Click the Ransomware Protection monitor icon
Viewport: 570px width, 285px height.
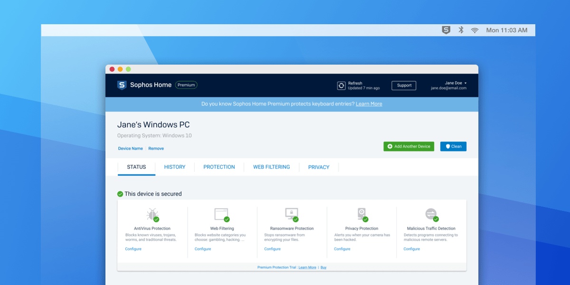[291, 214]
